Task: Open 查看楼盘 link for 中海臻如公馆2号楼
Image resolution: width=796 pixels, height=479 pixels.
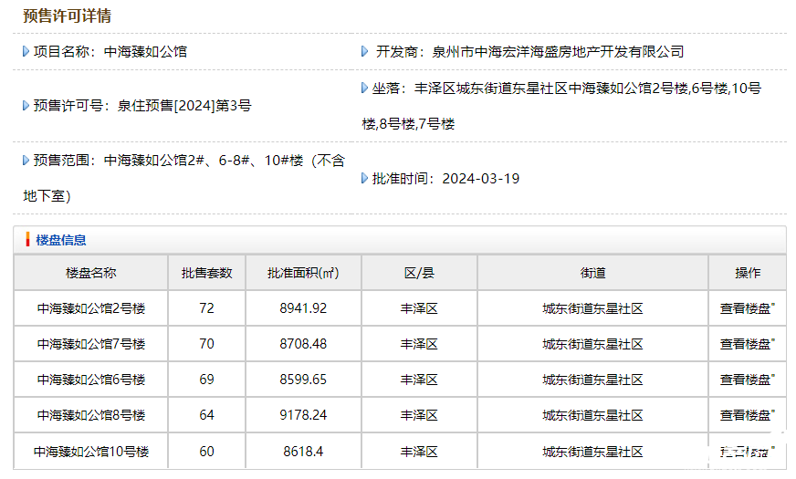Action: [x=747, y=308]
